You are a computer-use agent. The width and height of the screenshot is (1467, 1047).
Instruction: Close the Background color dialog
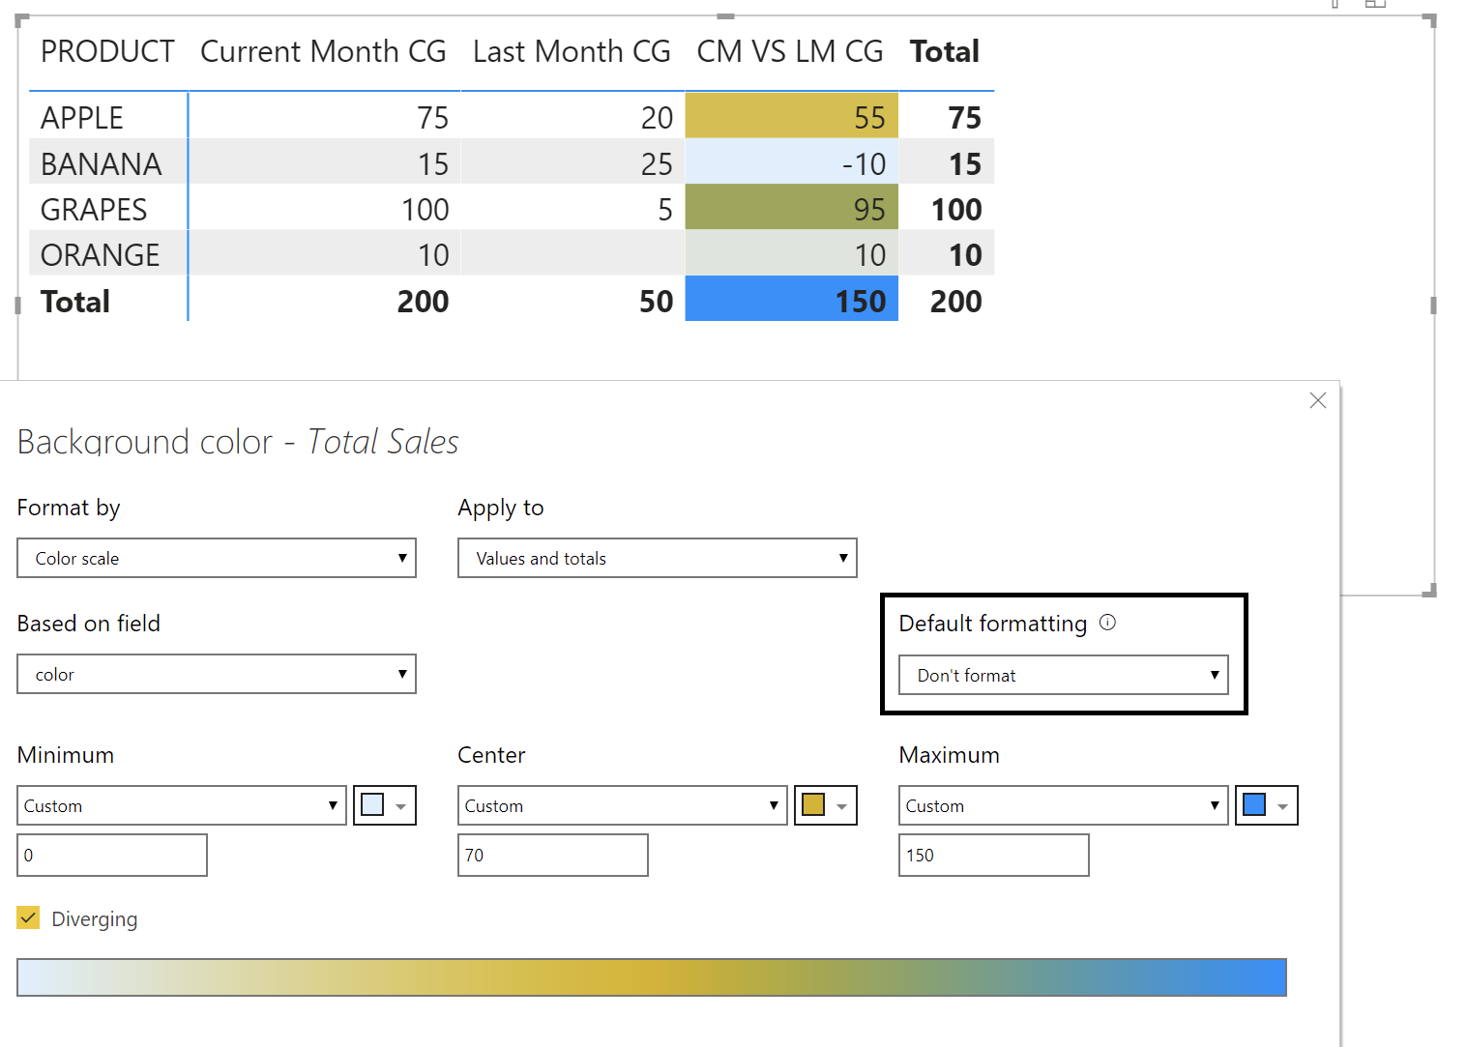(1317, 399)
